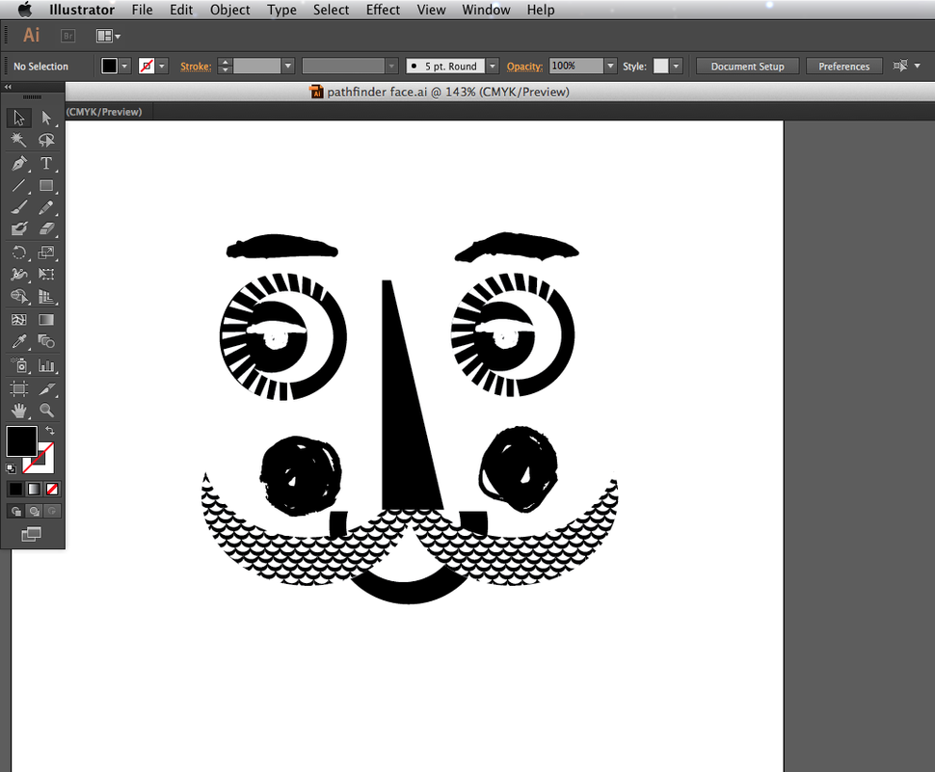This screenshot has width=935, height=772.
Task: Select the Selection tool
Action: (17, 118)
